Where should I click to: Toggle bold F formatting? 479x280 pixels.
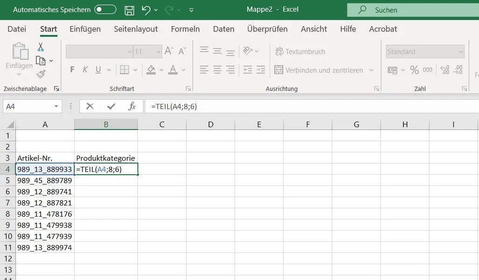pos(72,70)
